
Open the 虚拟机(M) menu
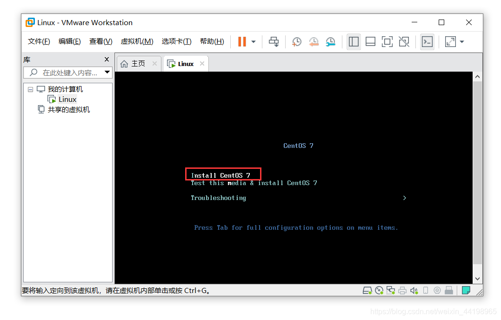tap(137, 41)
